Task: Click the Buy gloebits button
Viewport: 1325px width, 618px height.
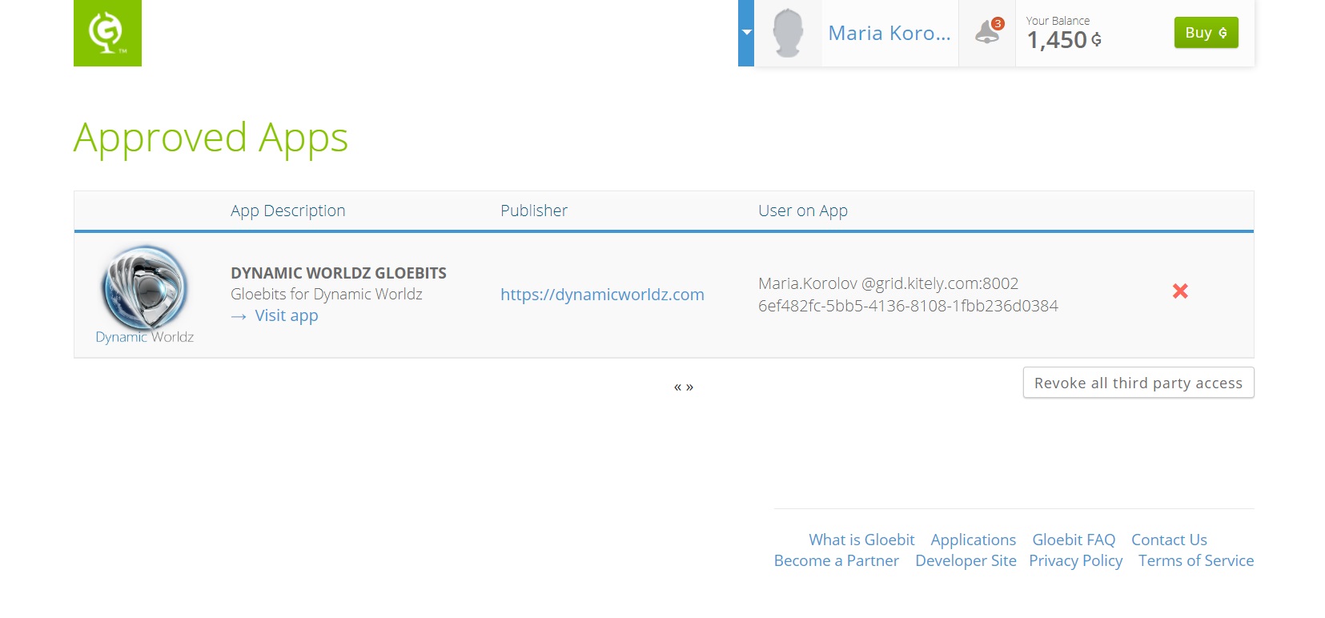Action: pos(1206,33)
